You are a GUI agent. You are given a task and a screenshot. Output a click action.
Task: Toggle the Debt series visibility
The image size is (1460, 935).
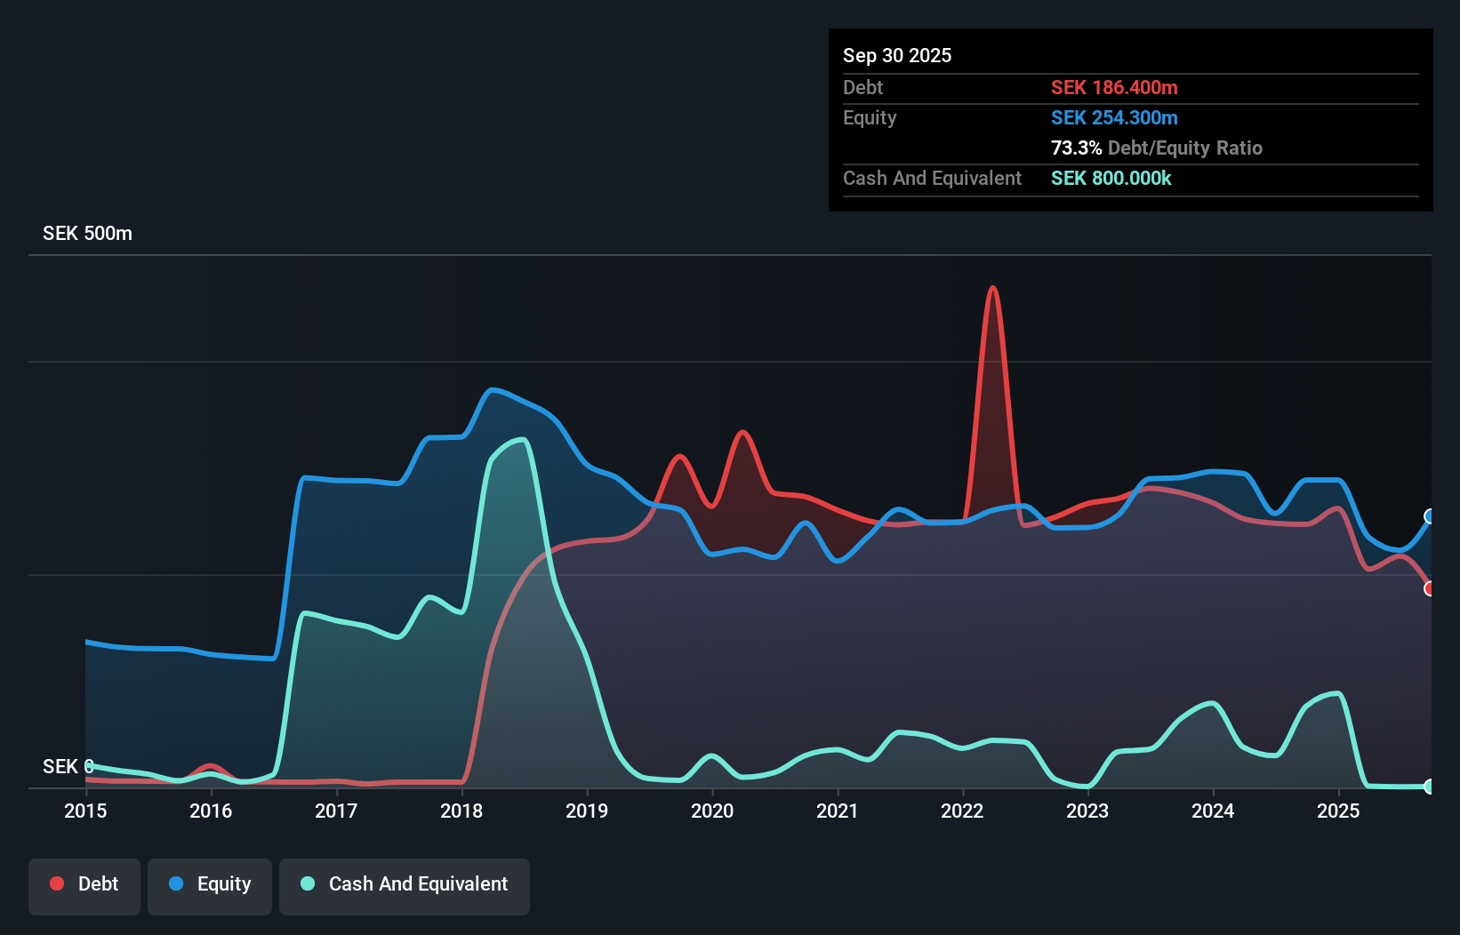click(84, 885)
